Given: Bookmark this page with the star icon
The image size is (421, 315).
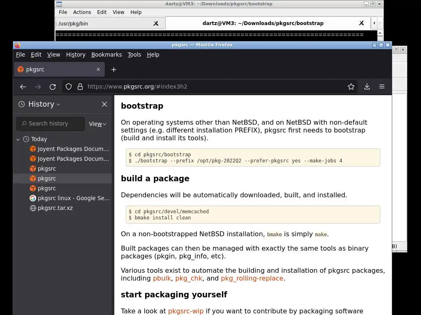Looking at the screenshot, I should 351,87.
